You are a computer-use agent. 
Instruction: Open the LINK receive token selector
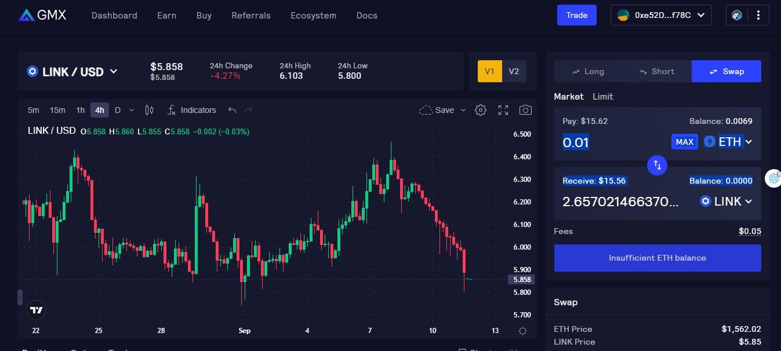click(x=726, y=202)
